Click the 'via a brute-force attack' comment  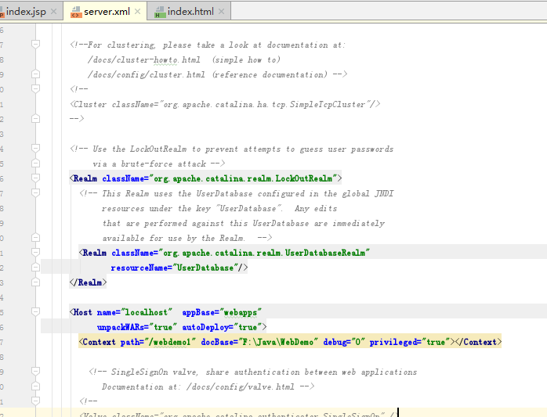(150, 164)
